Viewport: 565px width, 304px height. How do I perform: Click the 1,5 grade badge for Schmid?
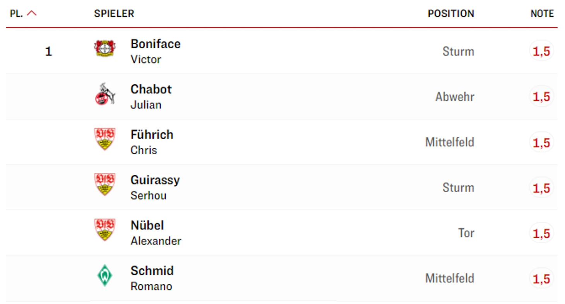tap(541, 278)
